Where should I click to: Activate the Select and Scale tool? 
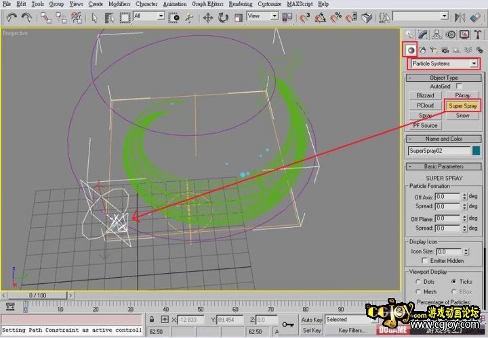coord(239,18)
